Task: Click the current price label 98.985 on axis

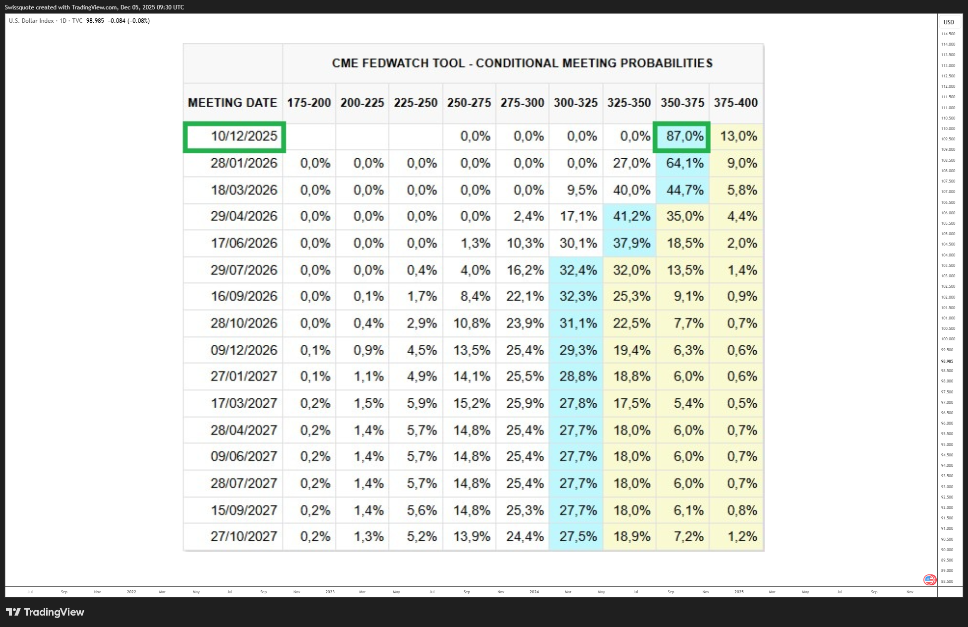Action: click(x=947, y=361)
